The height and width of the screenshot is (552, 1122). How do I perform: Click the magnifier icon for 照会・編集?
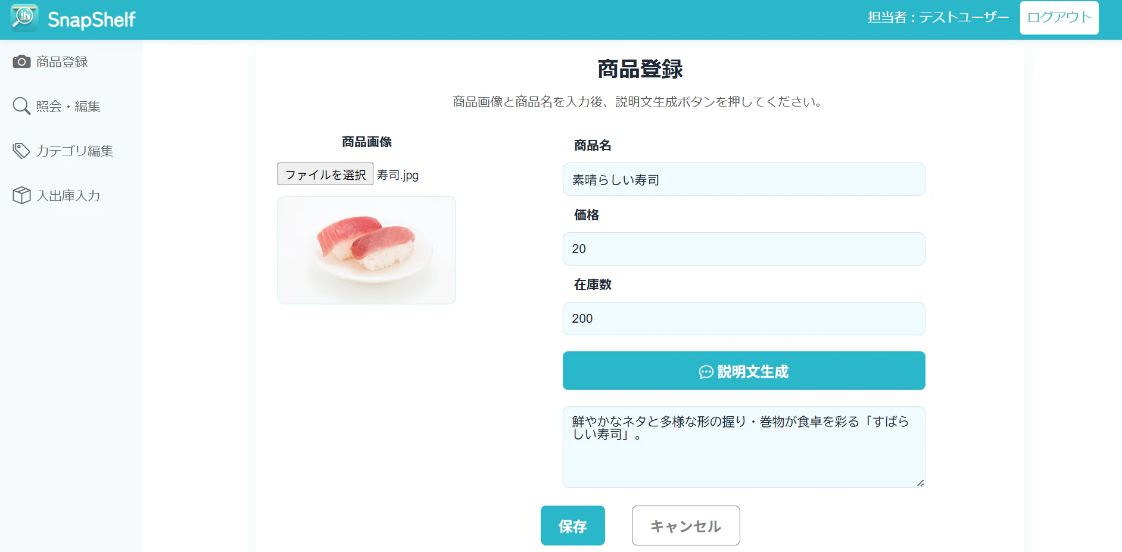tap(21, 106)
